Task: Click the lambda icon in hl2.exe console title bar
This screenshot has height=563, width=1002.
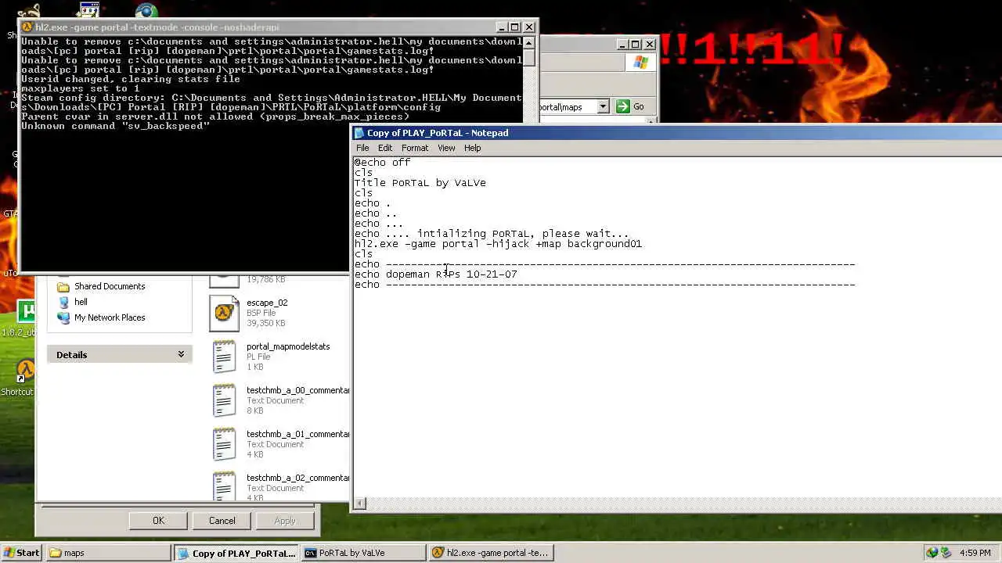Action: [x=27, y=27]
